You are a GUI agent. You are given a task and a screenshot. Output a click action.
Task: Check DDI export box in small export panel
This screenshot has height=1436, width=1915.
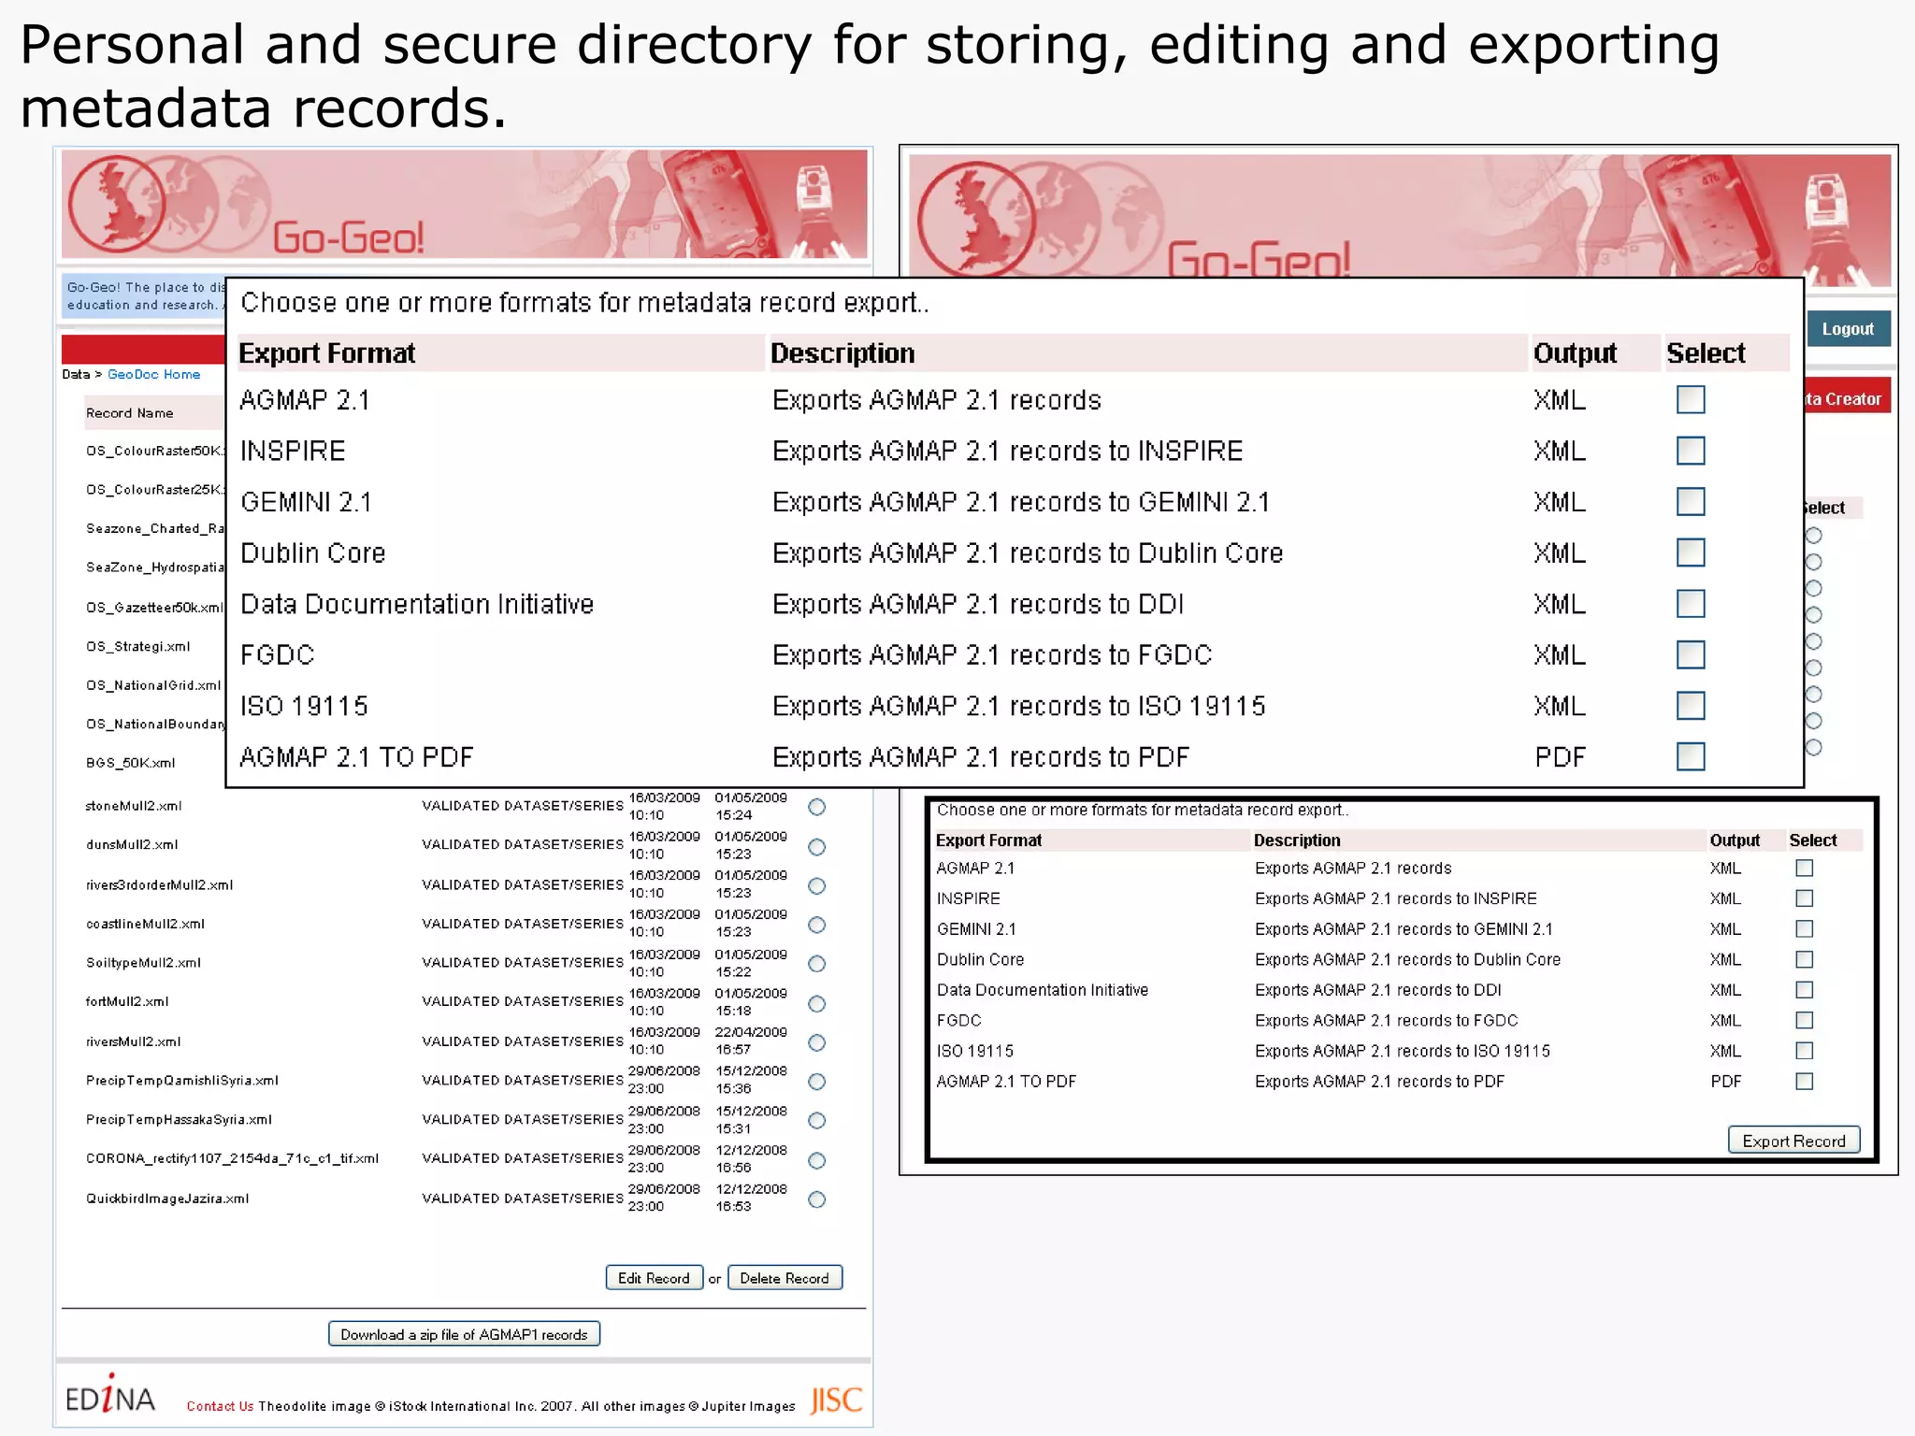(x=1805, y=990)
